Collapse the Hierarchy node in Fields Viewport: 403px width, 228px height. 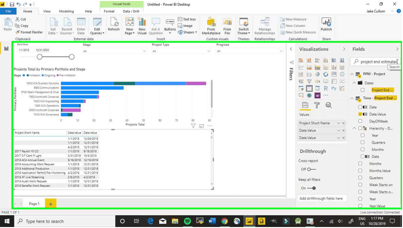[x=355, y=128]
